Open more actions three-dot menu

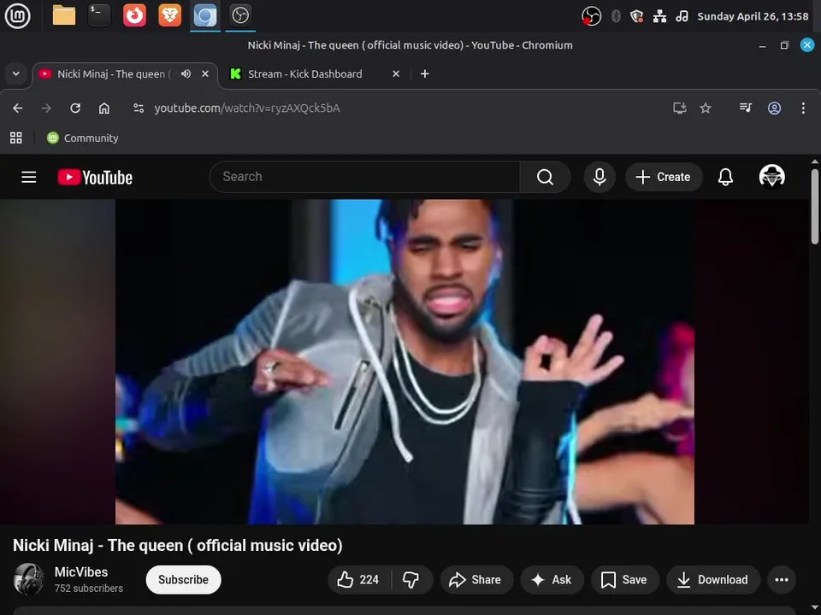click(781, 579)
